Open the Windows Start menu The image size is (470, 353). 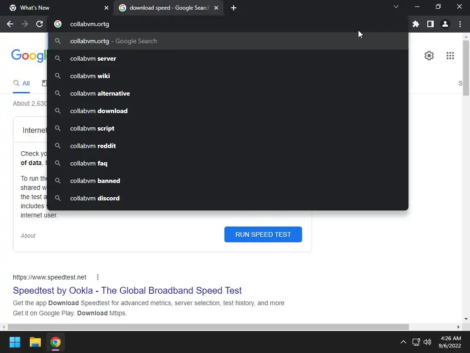click(15, 342)
